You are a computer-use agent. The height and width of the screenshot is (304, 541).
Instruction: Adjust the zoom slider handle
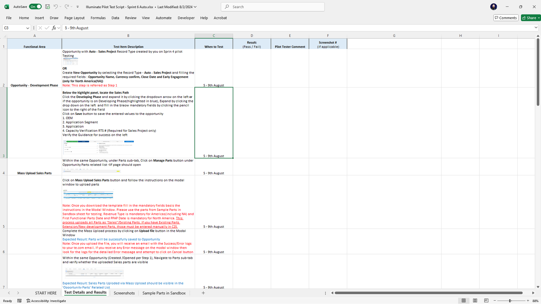click(x=510, y=301)
